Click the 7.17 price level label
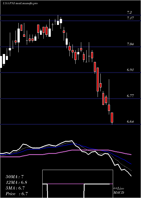Screen dimensions: 141x198 click(130, 18)
